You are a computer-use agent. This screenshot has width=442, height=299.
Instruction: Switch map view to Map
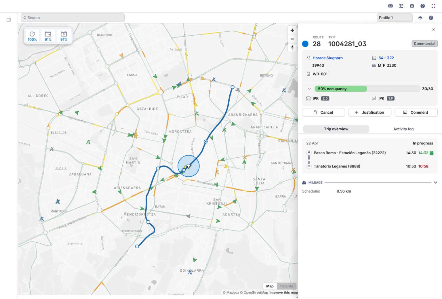point(270,286)
